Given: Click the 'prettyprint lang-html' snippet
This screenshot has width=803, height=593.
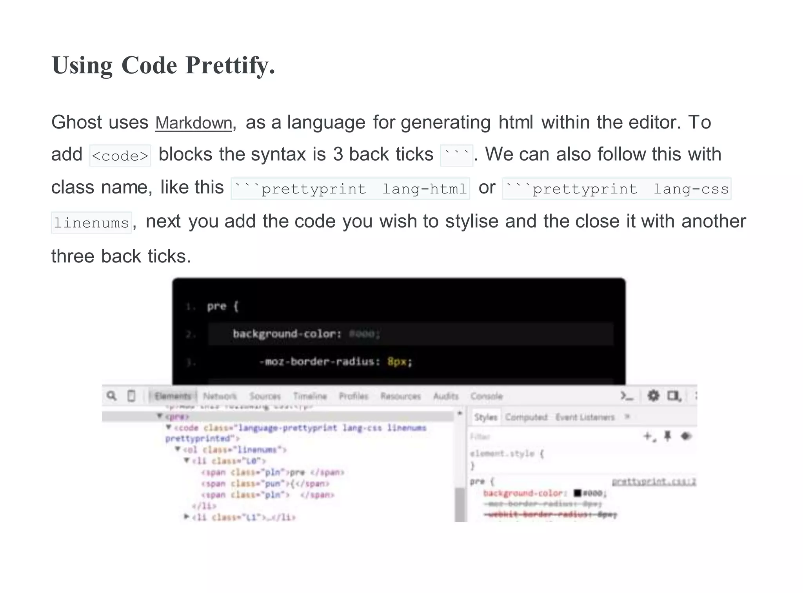Looking at the screenshot, I should [351, 188].
